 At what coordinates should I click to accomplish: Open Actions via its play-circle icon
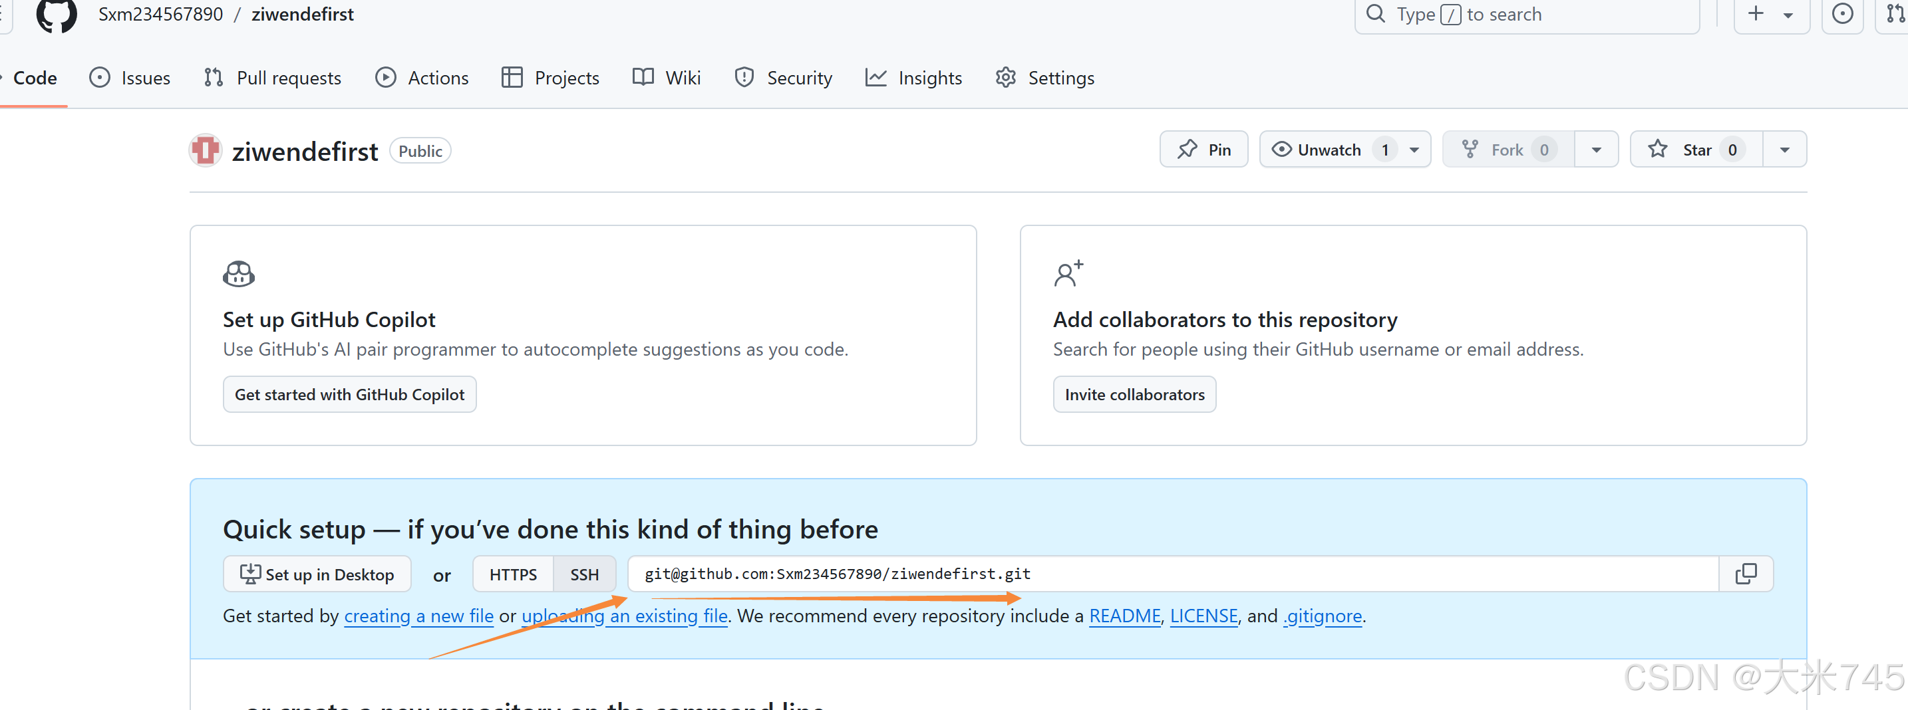coord(386,77)
